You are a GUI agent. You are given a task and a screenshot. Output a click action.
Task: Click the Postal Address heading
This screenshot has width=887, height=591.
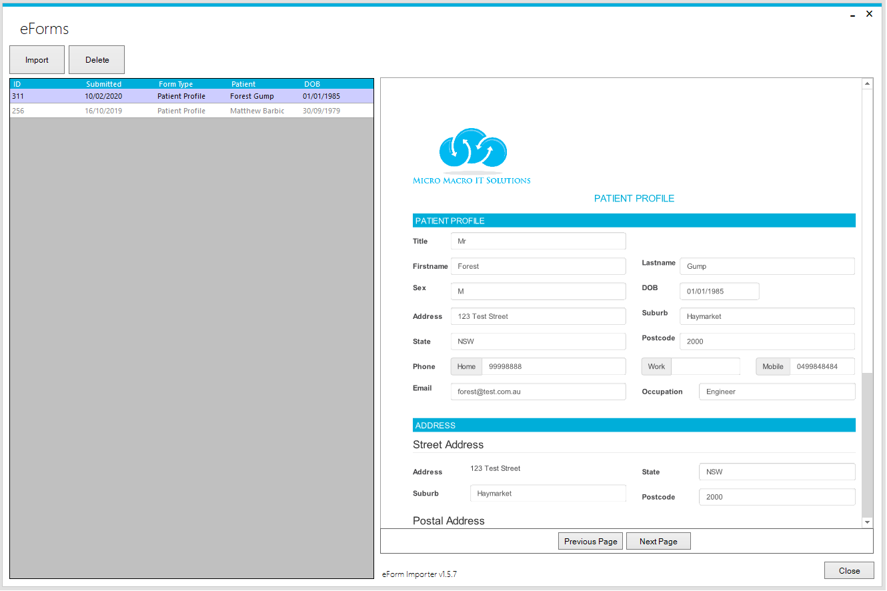click(x=449, y=521)
